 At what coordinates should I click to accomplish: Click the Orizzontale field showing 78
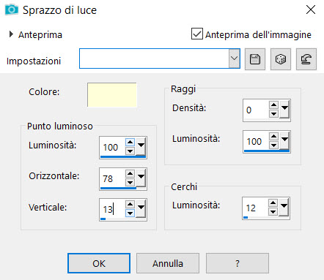click(112, 178)
